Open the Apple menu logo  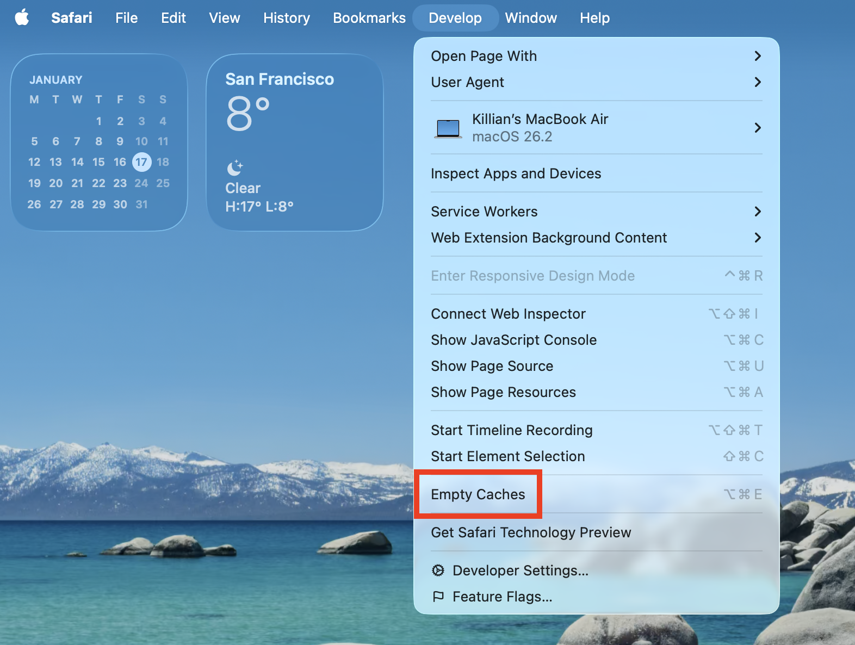(22, 17)
